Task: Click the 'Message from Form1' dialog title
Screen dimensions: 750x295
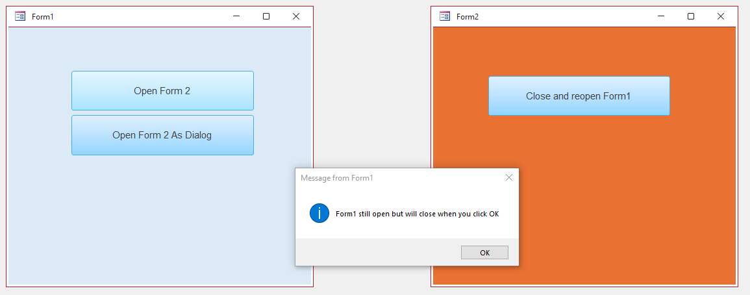Action: [x=337, y=178]
